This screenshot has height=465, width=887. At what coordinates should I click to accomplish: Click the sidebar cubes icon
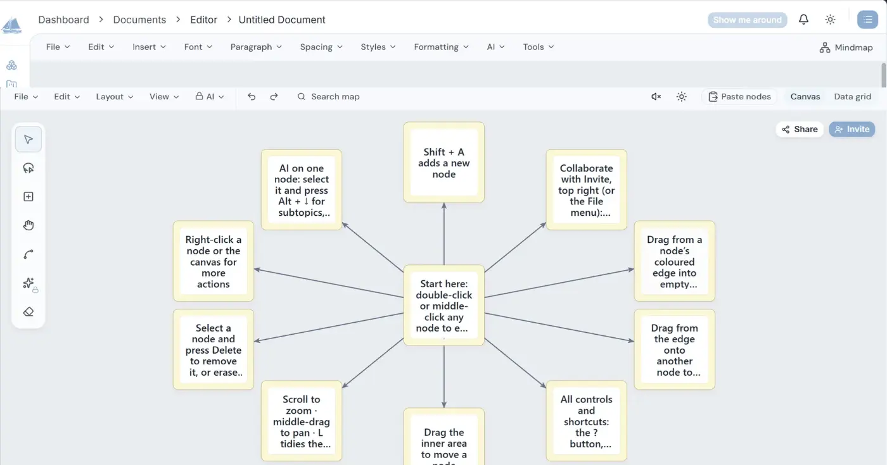(x=11, y=65)
